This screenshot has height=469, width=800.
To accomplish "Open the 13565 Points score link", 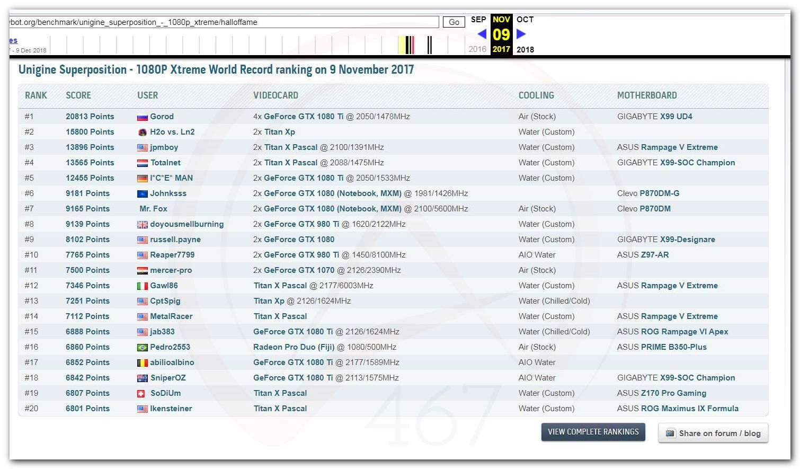I will click(x=90, y=163).
